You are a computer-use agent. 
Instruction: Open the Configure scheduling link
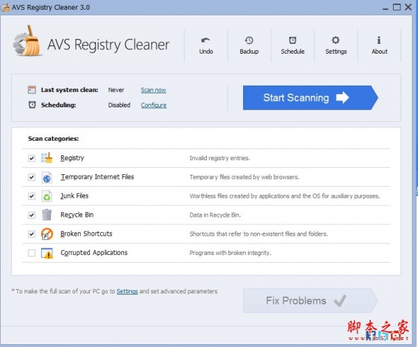coord(154,105)
